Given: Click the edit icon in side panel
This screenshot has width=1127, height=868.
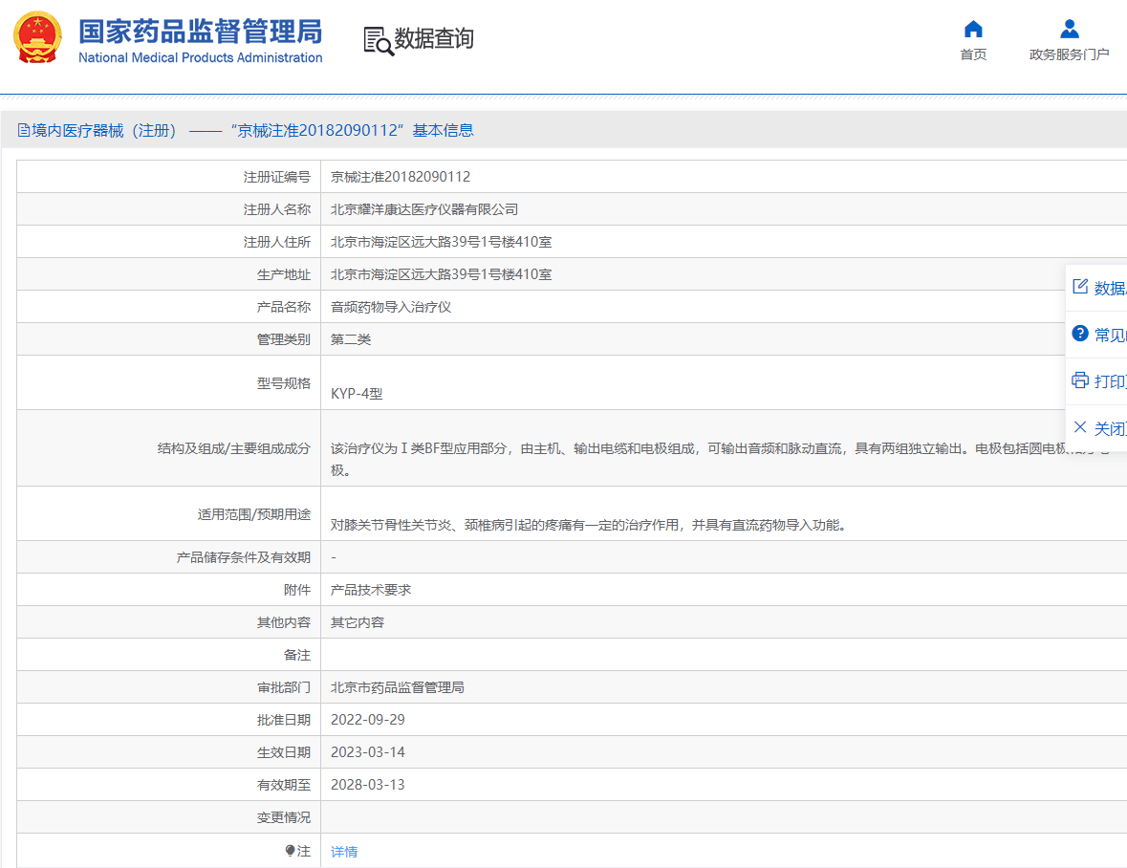Looking at the screenshot, I should (x=1079, y=287).
